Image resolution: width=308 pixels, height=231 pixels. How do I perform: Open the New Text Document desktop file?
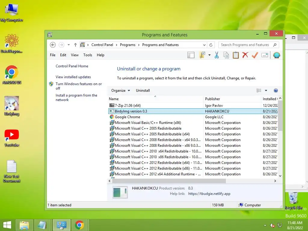pos(12,171)
